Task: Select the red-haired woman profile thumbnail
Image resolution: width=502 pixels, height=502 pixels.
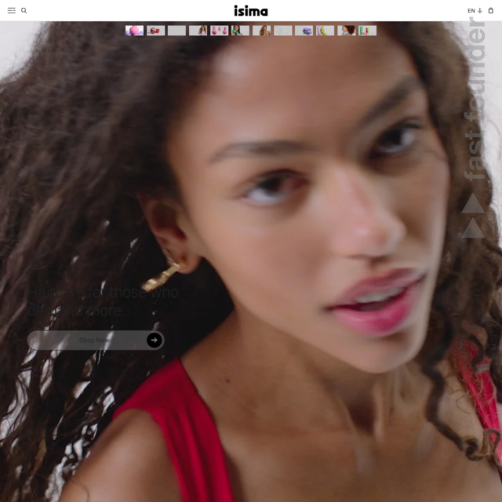Action: pyautogui.click(x=347, y=31)
